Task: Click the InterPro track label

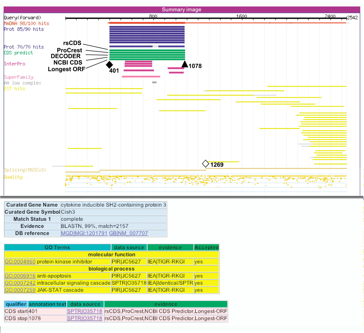Action: pyautogui.click(x=15, y=64)
